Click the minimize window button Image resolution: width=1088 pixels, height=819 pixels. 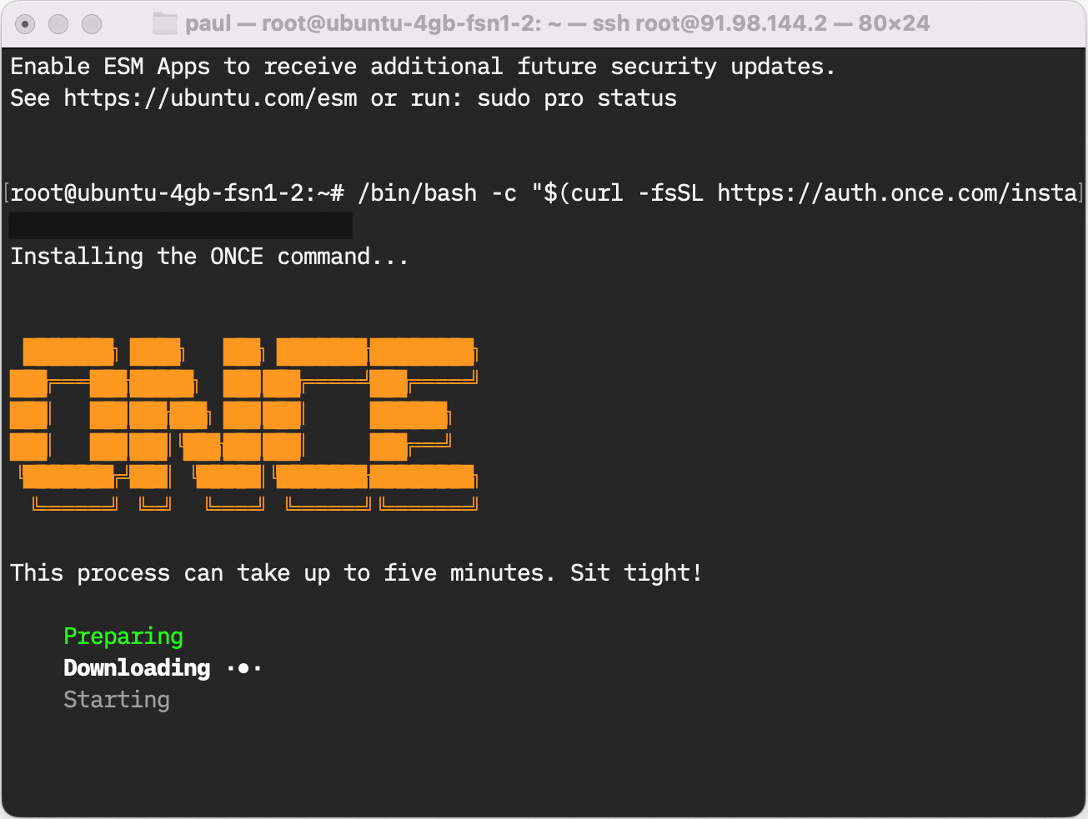click(x=58, y=24)
